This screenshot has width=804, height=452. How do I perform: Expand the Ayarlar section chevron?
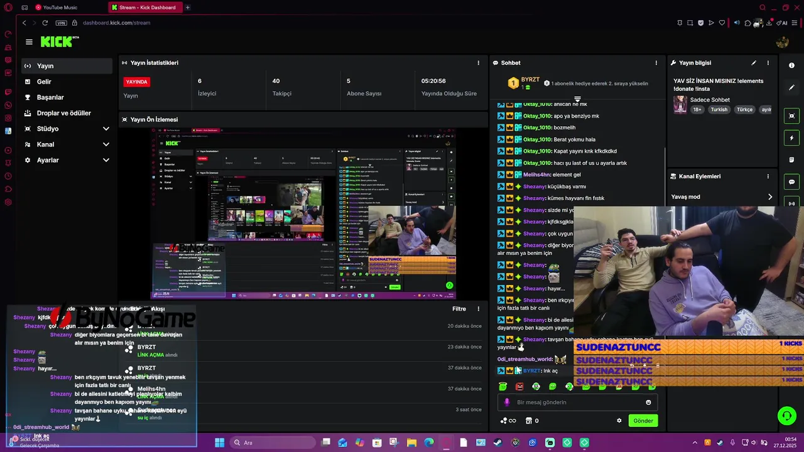coord(106,160)
